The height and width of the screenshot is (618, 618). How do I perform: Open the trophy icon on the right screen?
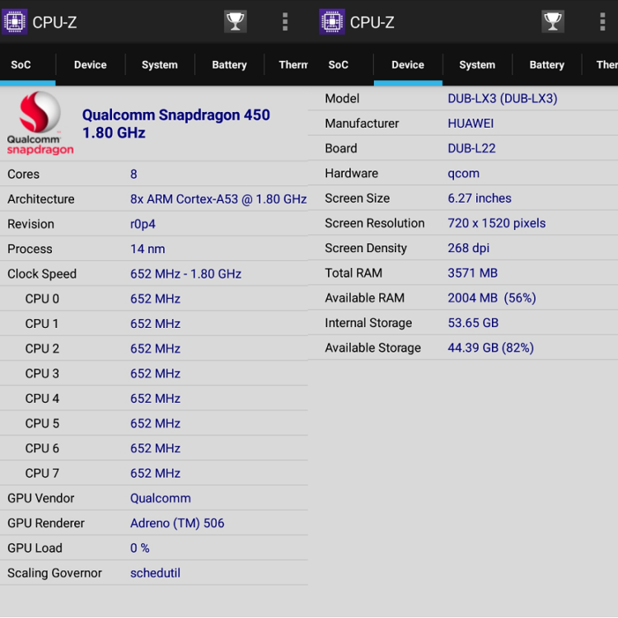[553, 21]
